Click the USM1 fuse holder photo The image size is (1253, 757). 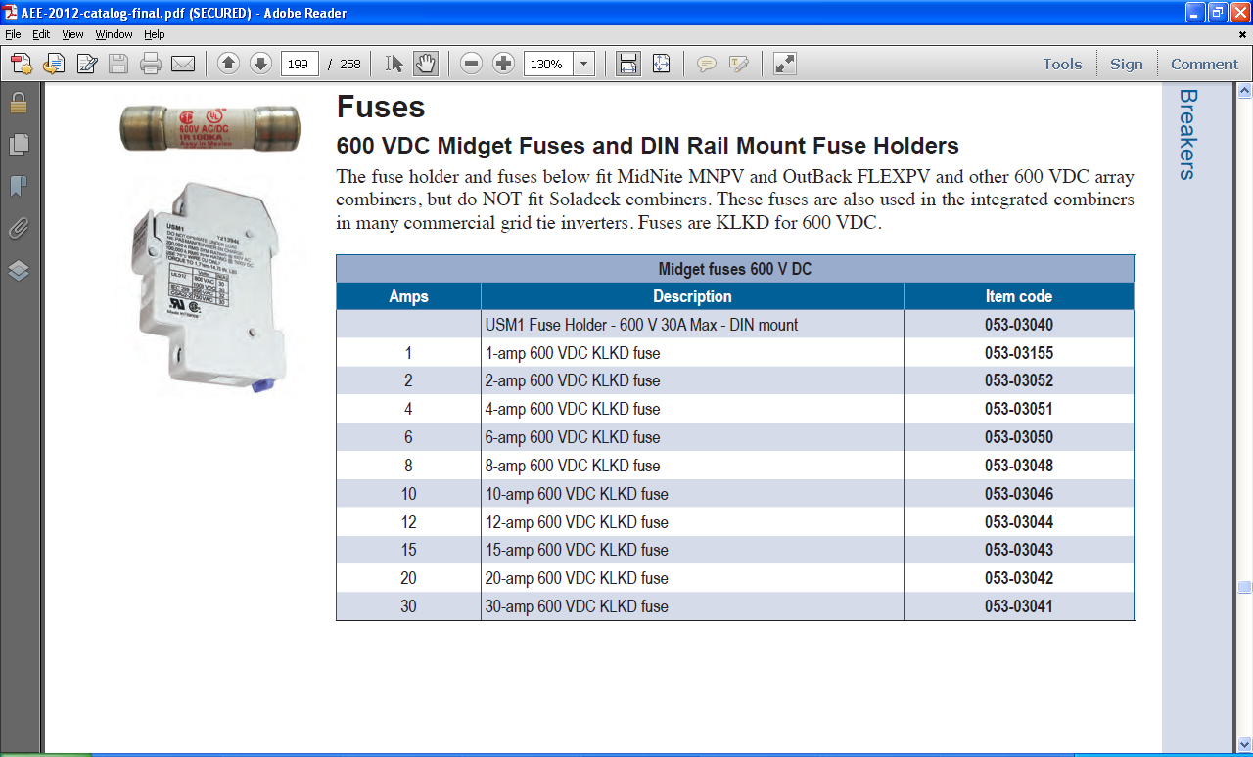coord(208,289)
